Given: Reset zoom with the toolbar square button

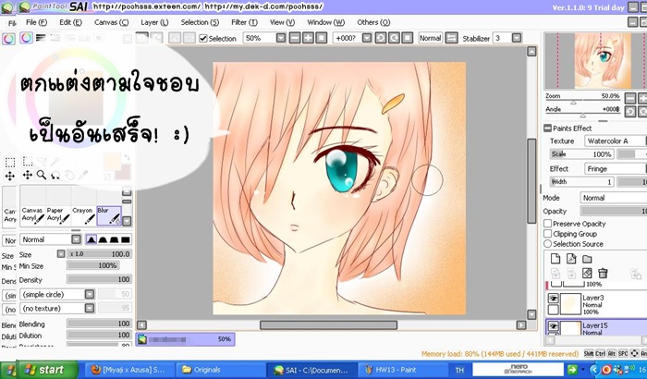Looking at the screenshot, I should [x=322, y=38].
